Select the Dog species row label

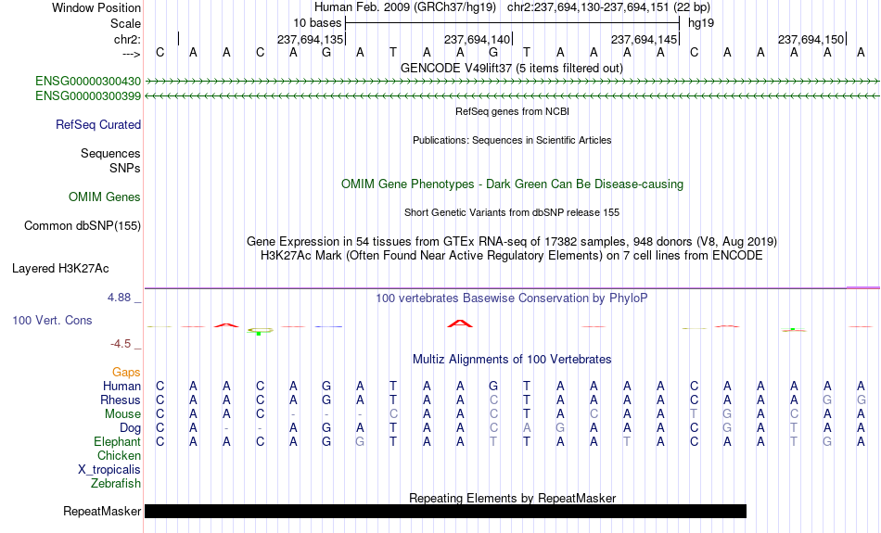[130, 428]
